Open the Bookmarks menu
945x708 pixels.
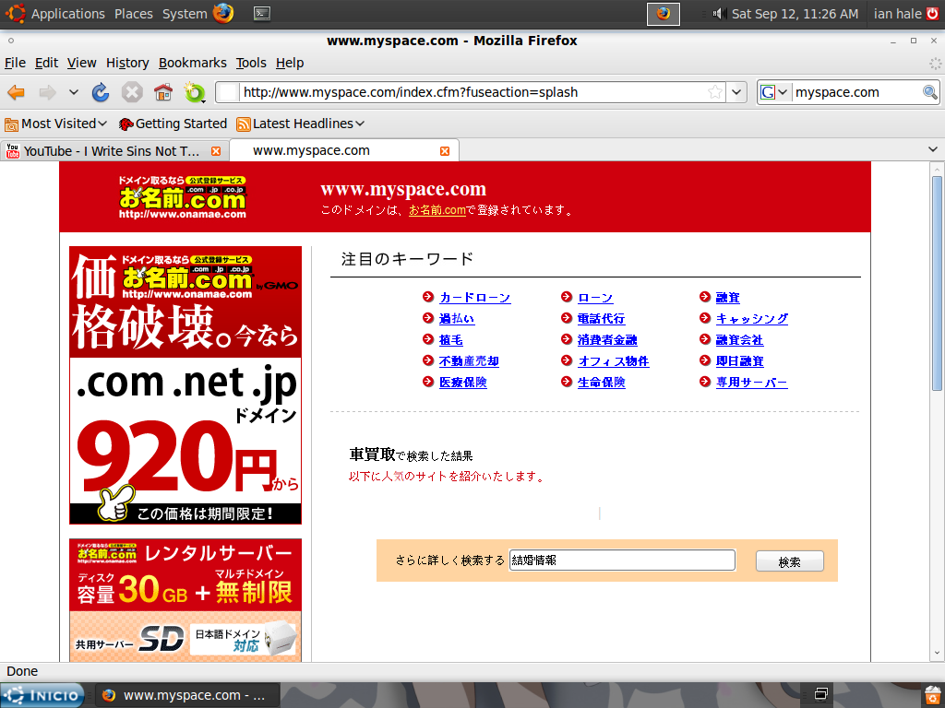coord(192,64)
